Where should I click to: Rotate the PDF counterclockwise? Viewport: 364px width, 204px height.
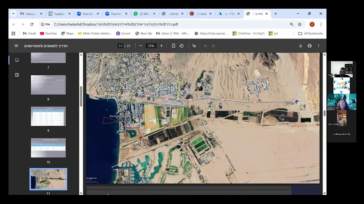point(181,46)
